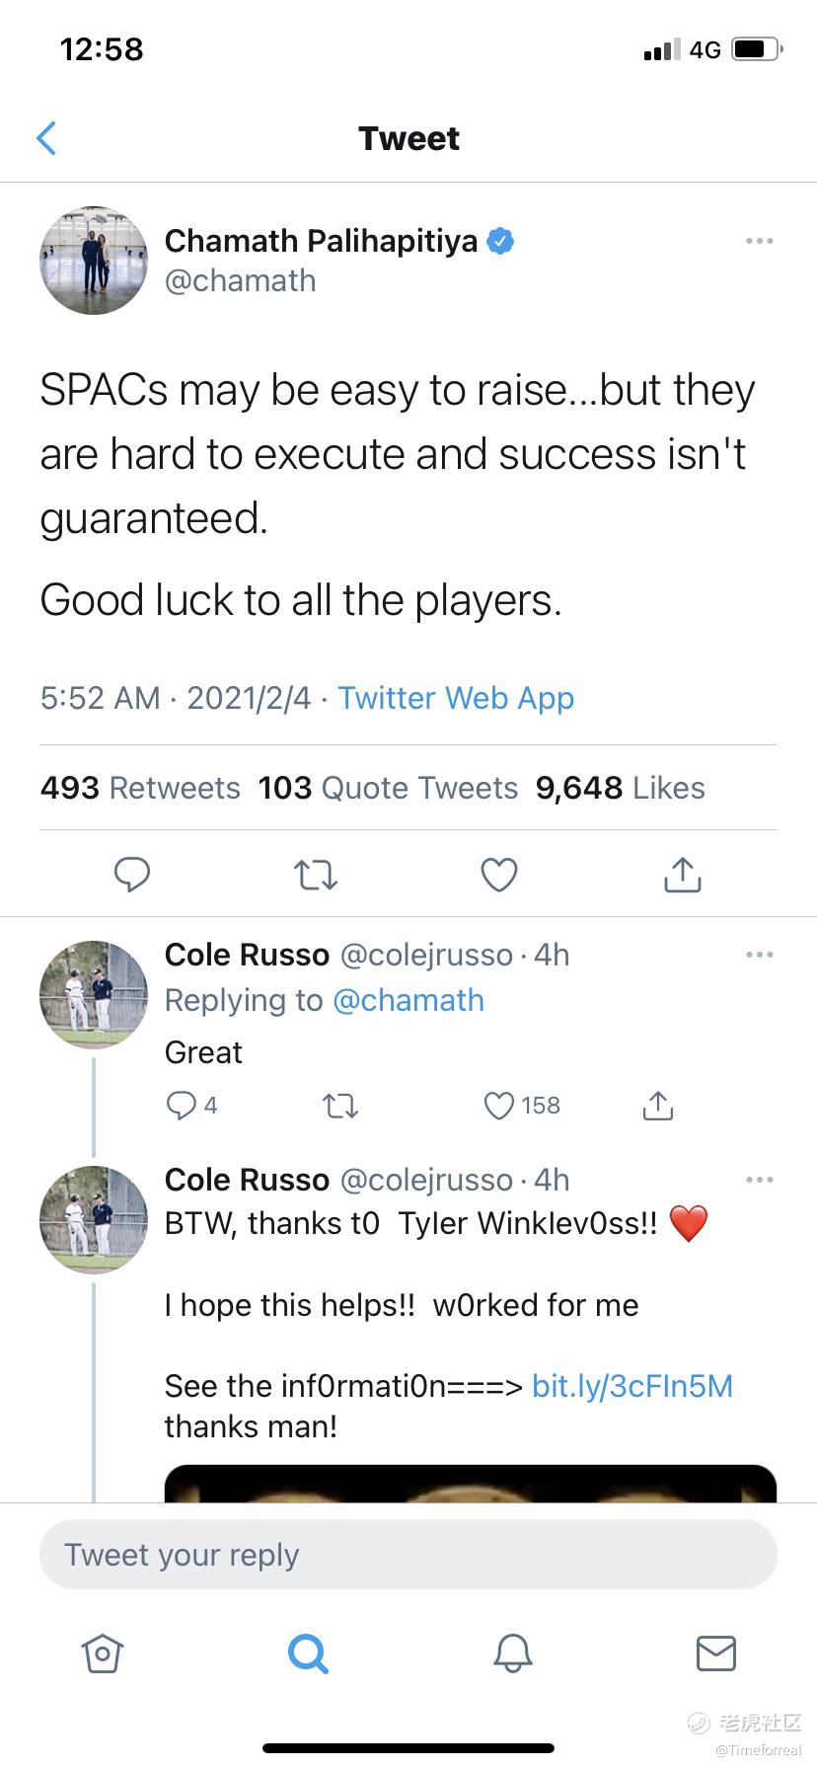Open options menu on the 'Great' reply
Image resolution: width=817 pixels, height=1769 pixels.
click(759, 955)
